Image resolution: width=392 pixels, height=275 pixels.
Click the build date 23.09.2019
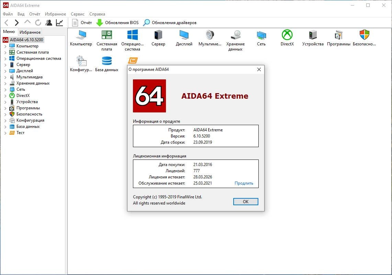[202, 142]
